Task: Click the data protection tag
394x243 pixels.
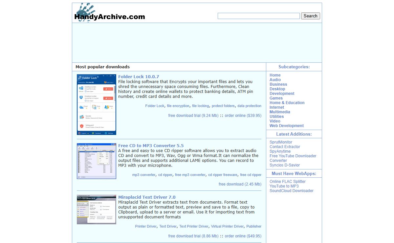Action: click(x=250, y=106)
